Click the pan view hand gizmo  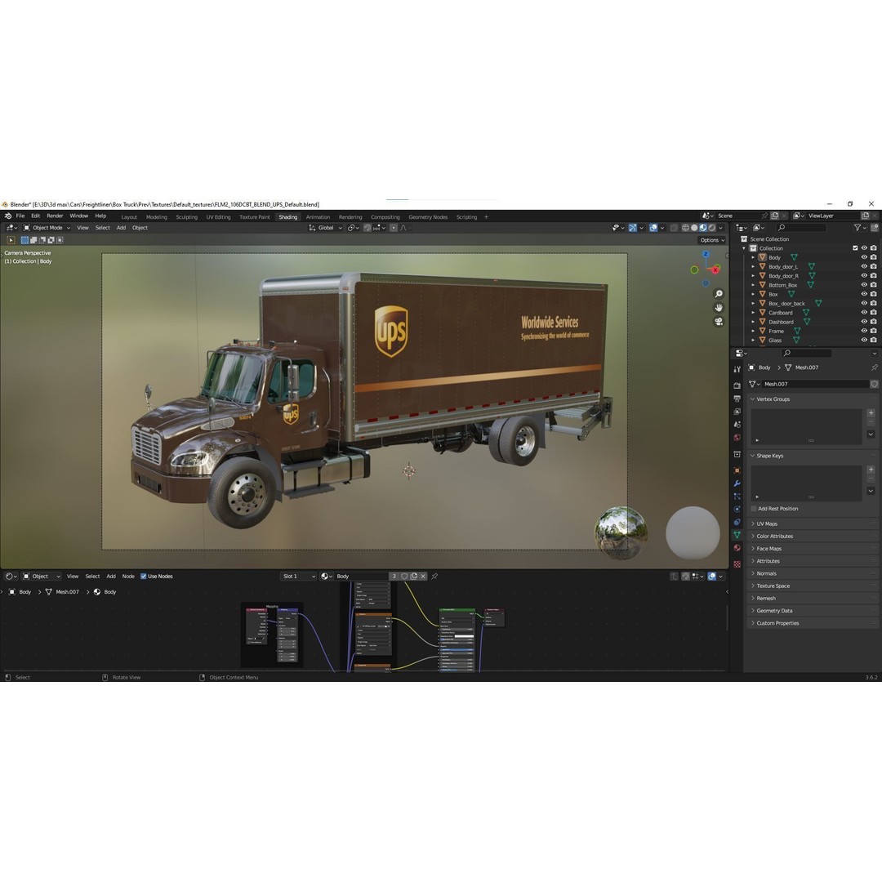719,308
